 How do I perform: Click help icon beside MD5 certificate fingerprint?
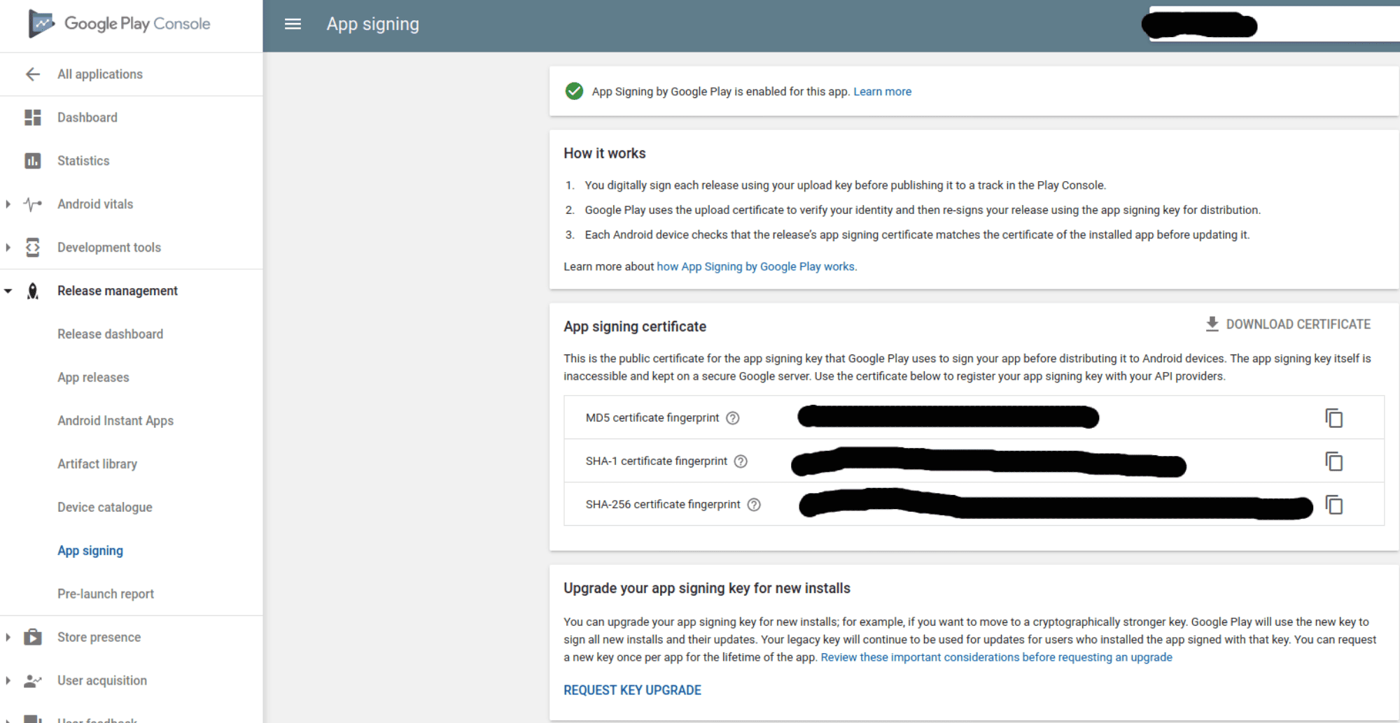732,418
